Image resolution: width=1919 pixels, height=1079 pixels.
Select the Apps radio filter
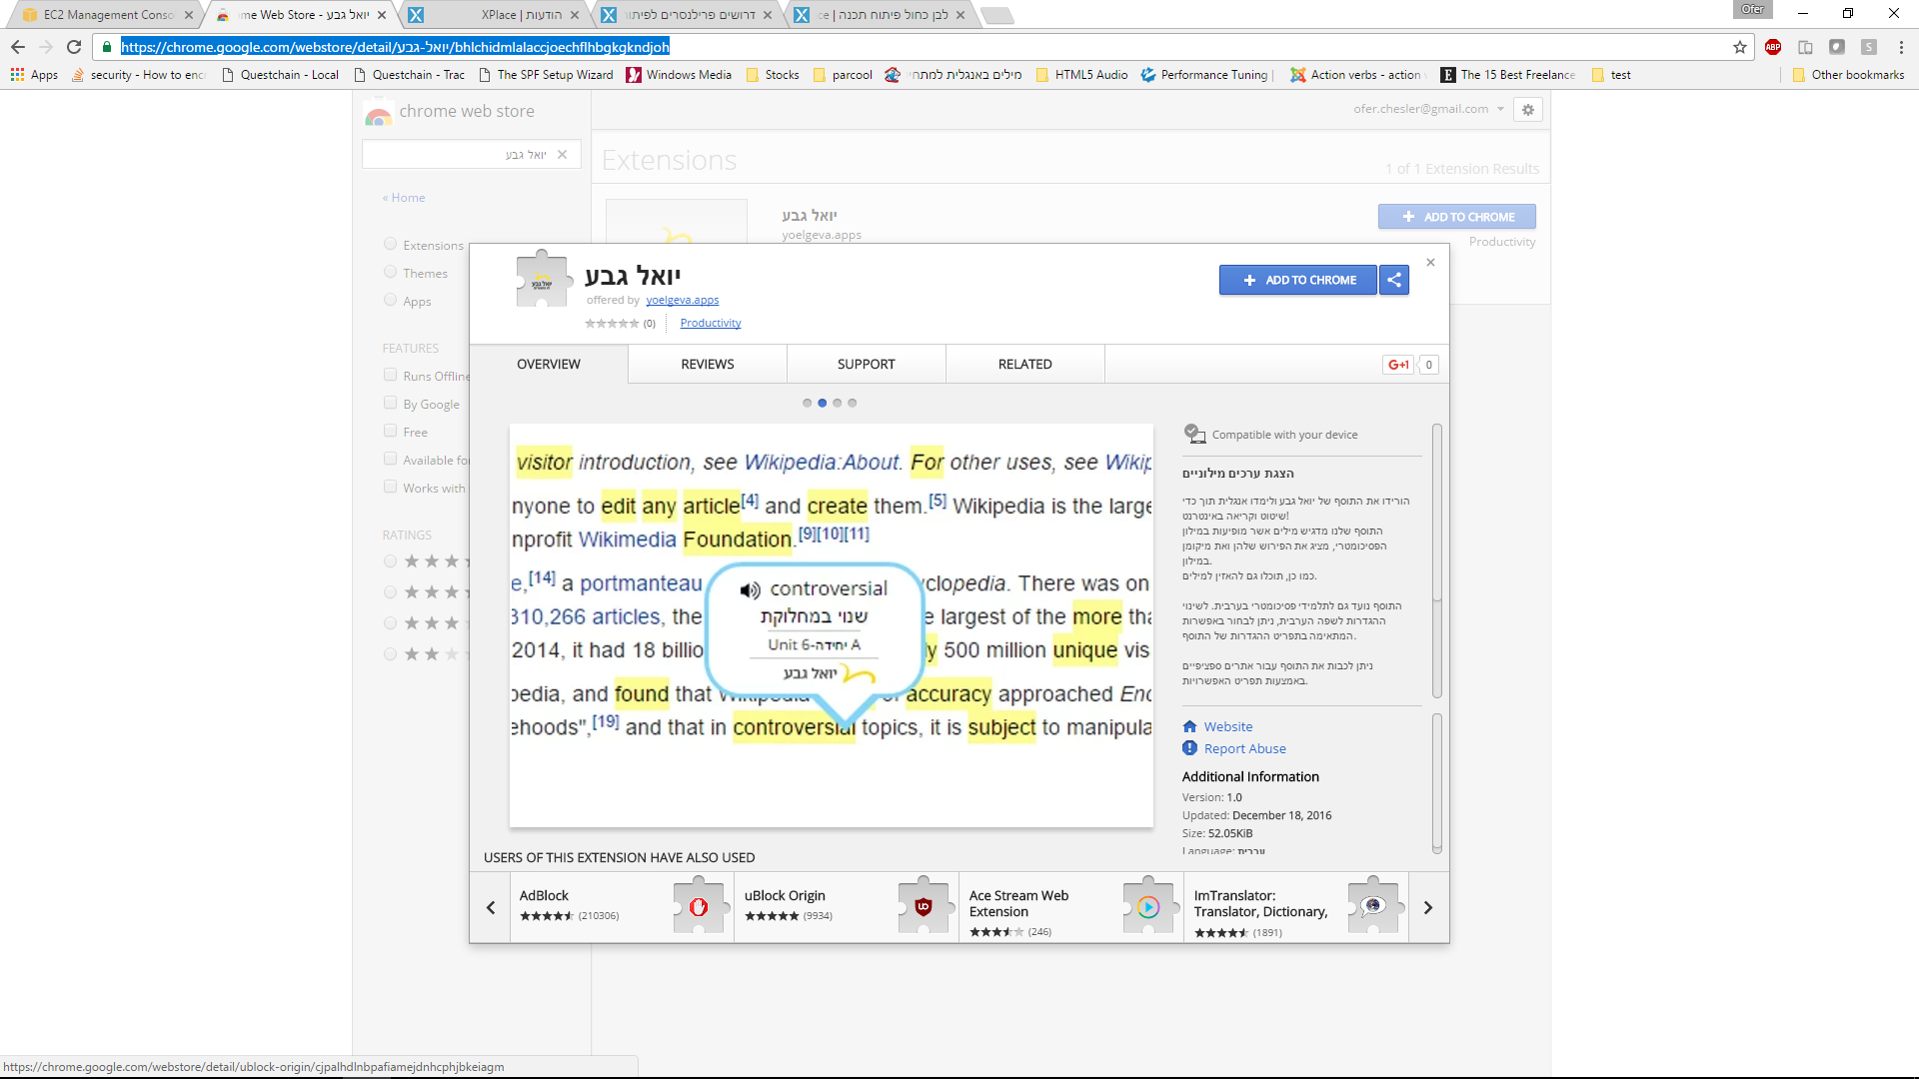(x=391, y=300)
